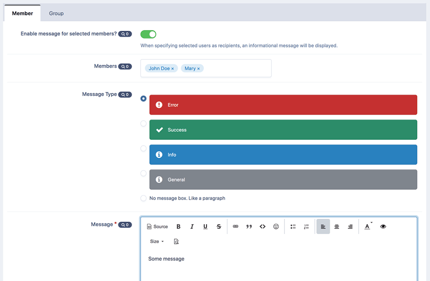The image size is (430, 281).
Task: Insert code snippet with brackets icon
Action: point(263,227)
